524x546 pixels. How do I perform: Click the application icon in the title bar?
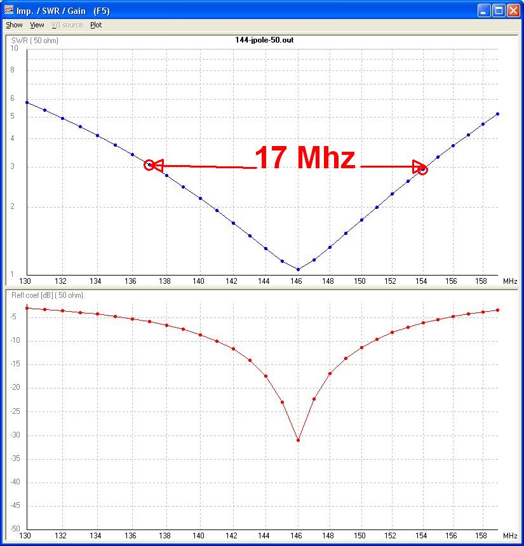click(9, 11)
